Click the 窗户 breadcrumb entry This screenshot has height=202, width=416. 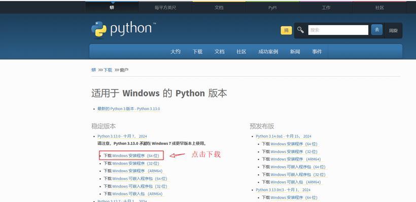[124, 70]
